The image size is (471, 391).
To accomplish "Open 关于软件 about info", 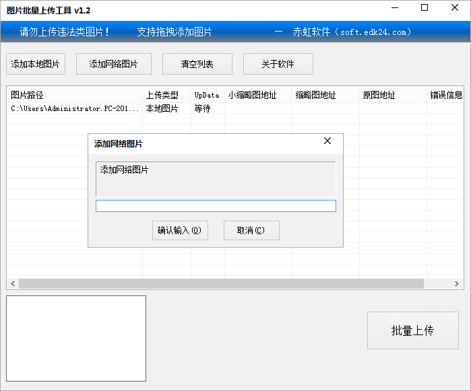I will [x=278, y=64].
